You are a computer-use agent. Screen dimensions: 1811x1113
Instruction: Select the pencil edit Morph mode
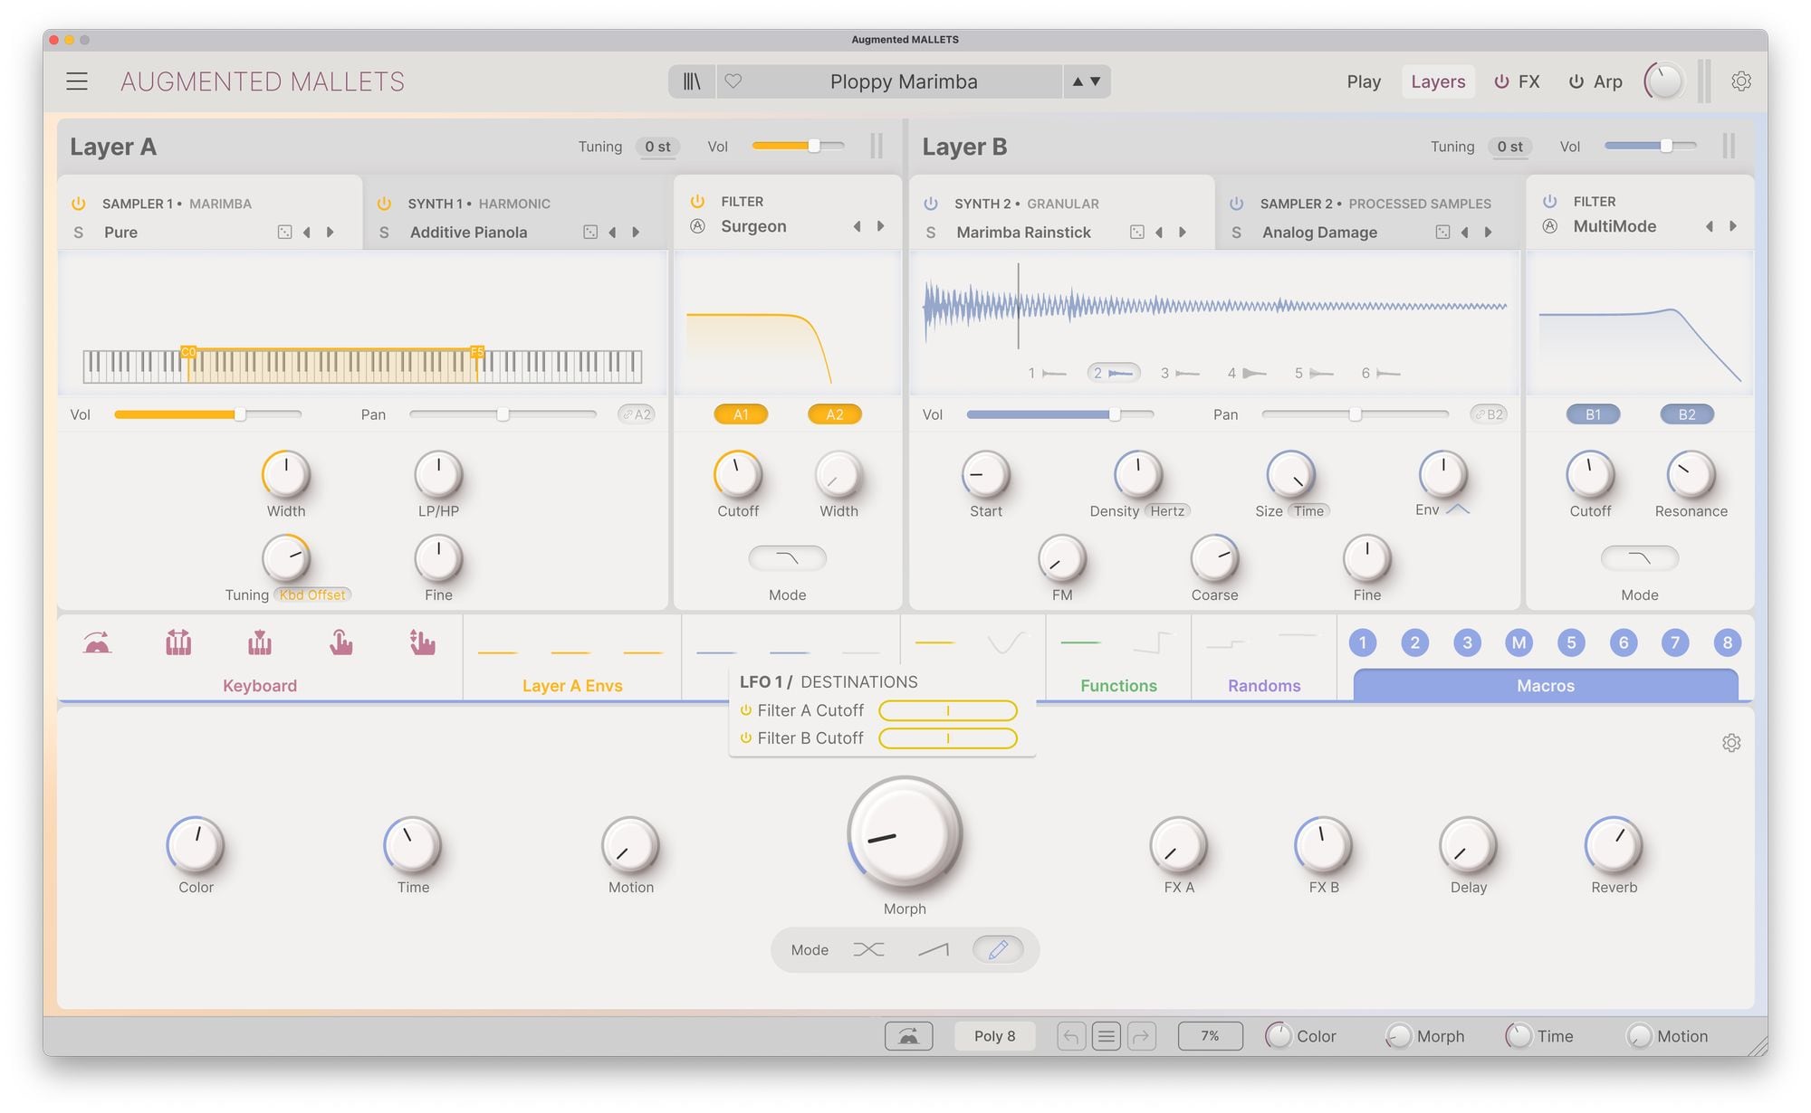[998, 949]
